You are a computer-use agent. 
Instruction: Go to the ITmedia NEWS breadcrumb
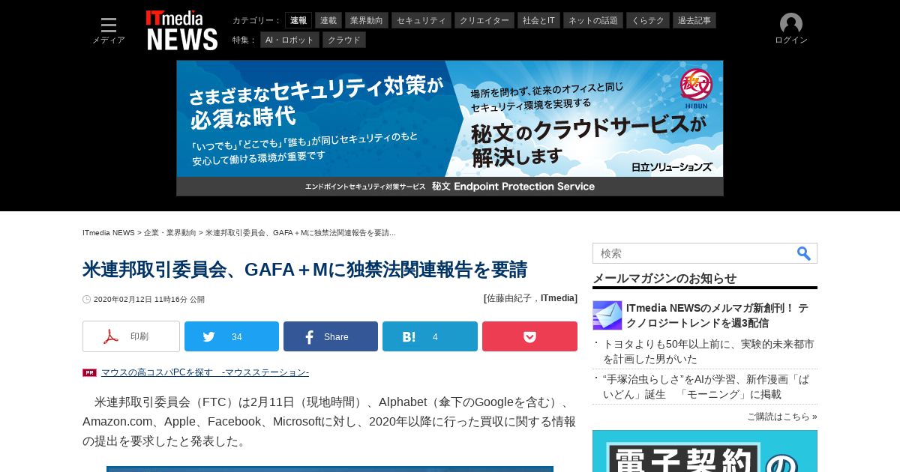(109, 233)
